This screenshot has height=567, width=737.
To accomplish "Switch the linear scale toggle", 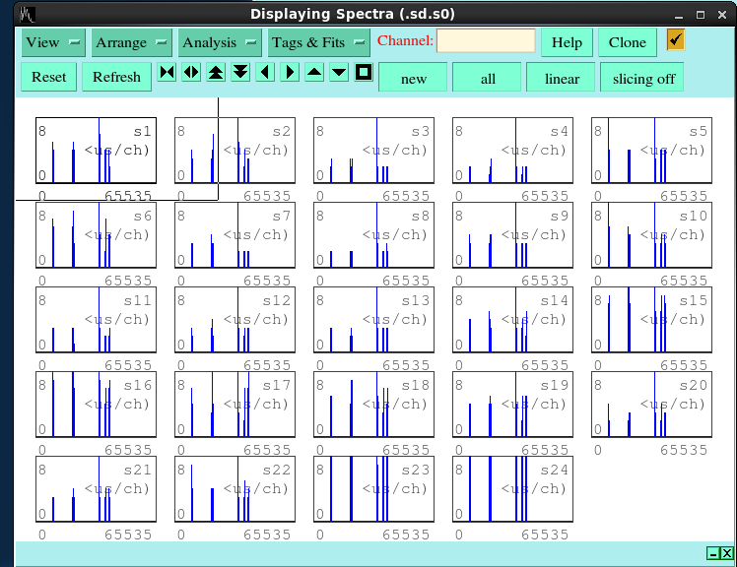I will point(562,78).
